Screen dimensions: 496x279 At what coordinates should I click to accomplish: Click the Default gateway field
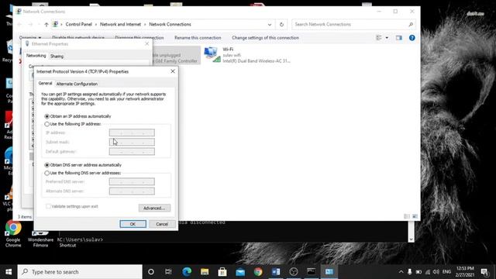132,152
